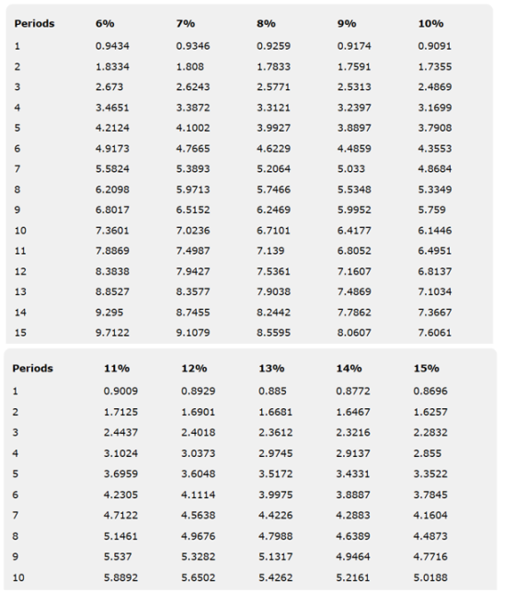Click the 15% column header
The image size is (515, 604).
(427, 369)
